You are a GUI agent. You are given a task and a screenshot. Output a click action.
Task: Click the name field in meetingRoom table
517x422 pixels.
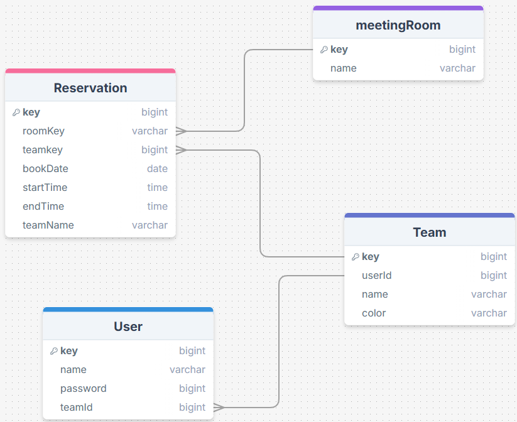pos(398,68)
